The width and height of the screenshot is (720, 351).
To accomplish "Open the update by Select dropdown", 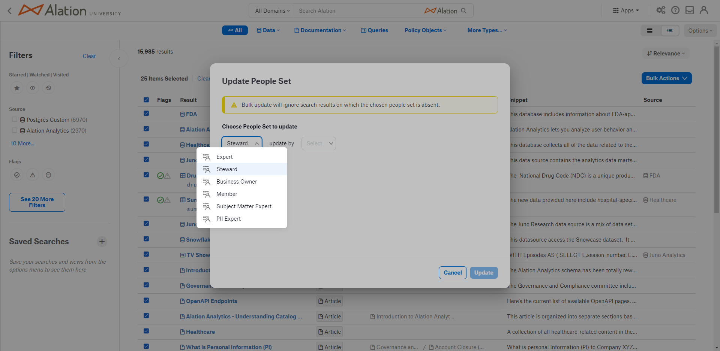I will (319, 143).
